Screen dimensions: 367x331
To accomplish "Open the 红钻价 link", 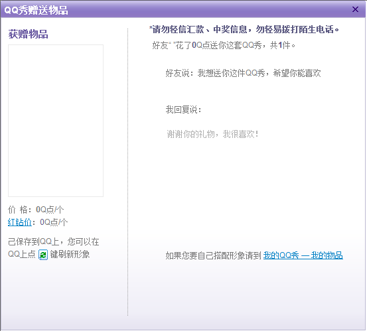I will click(20, 222).
